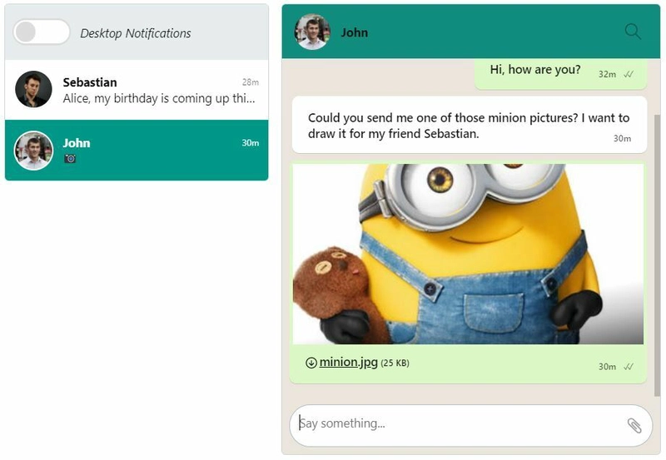This screenshot has height=460, width=666.
Task: Click John's avatar in the chat header
Action: coord(312,32)
